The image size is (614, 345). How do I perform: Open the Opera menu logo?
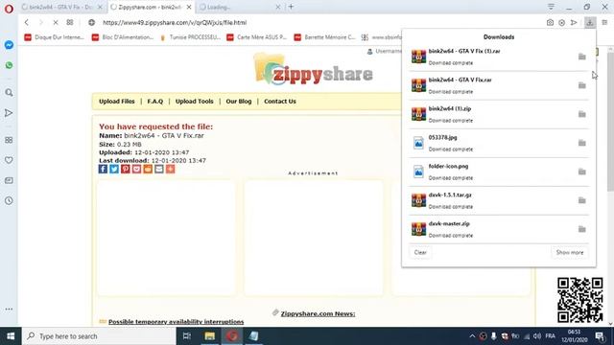pyautogui.click(x=9, y=9)
